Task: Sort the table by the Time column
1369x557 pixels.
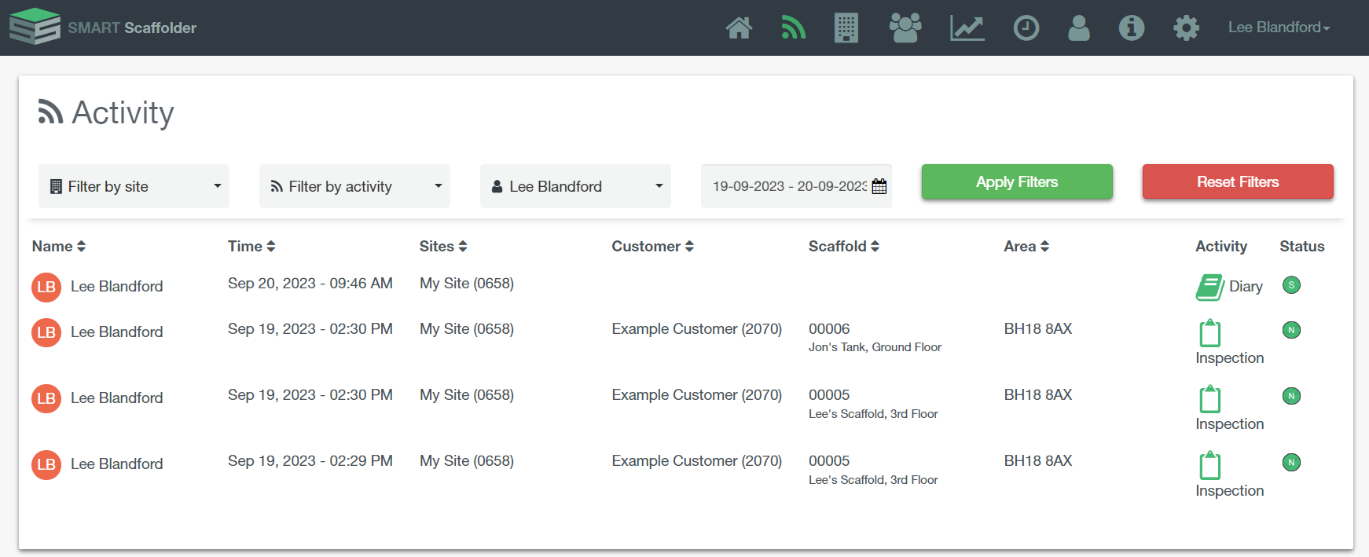Action: 251,246
